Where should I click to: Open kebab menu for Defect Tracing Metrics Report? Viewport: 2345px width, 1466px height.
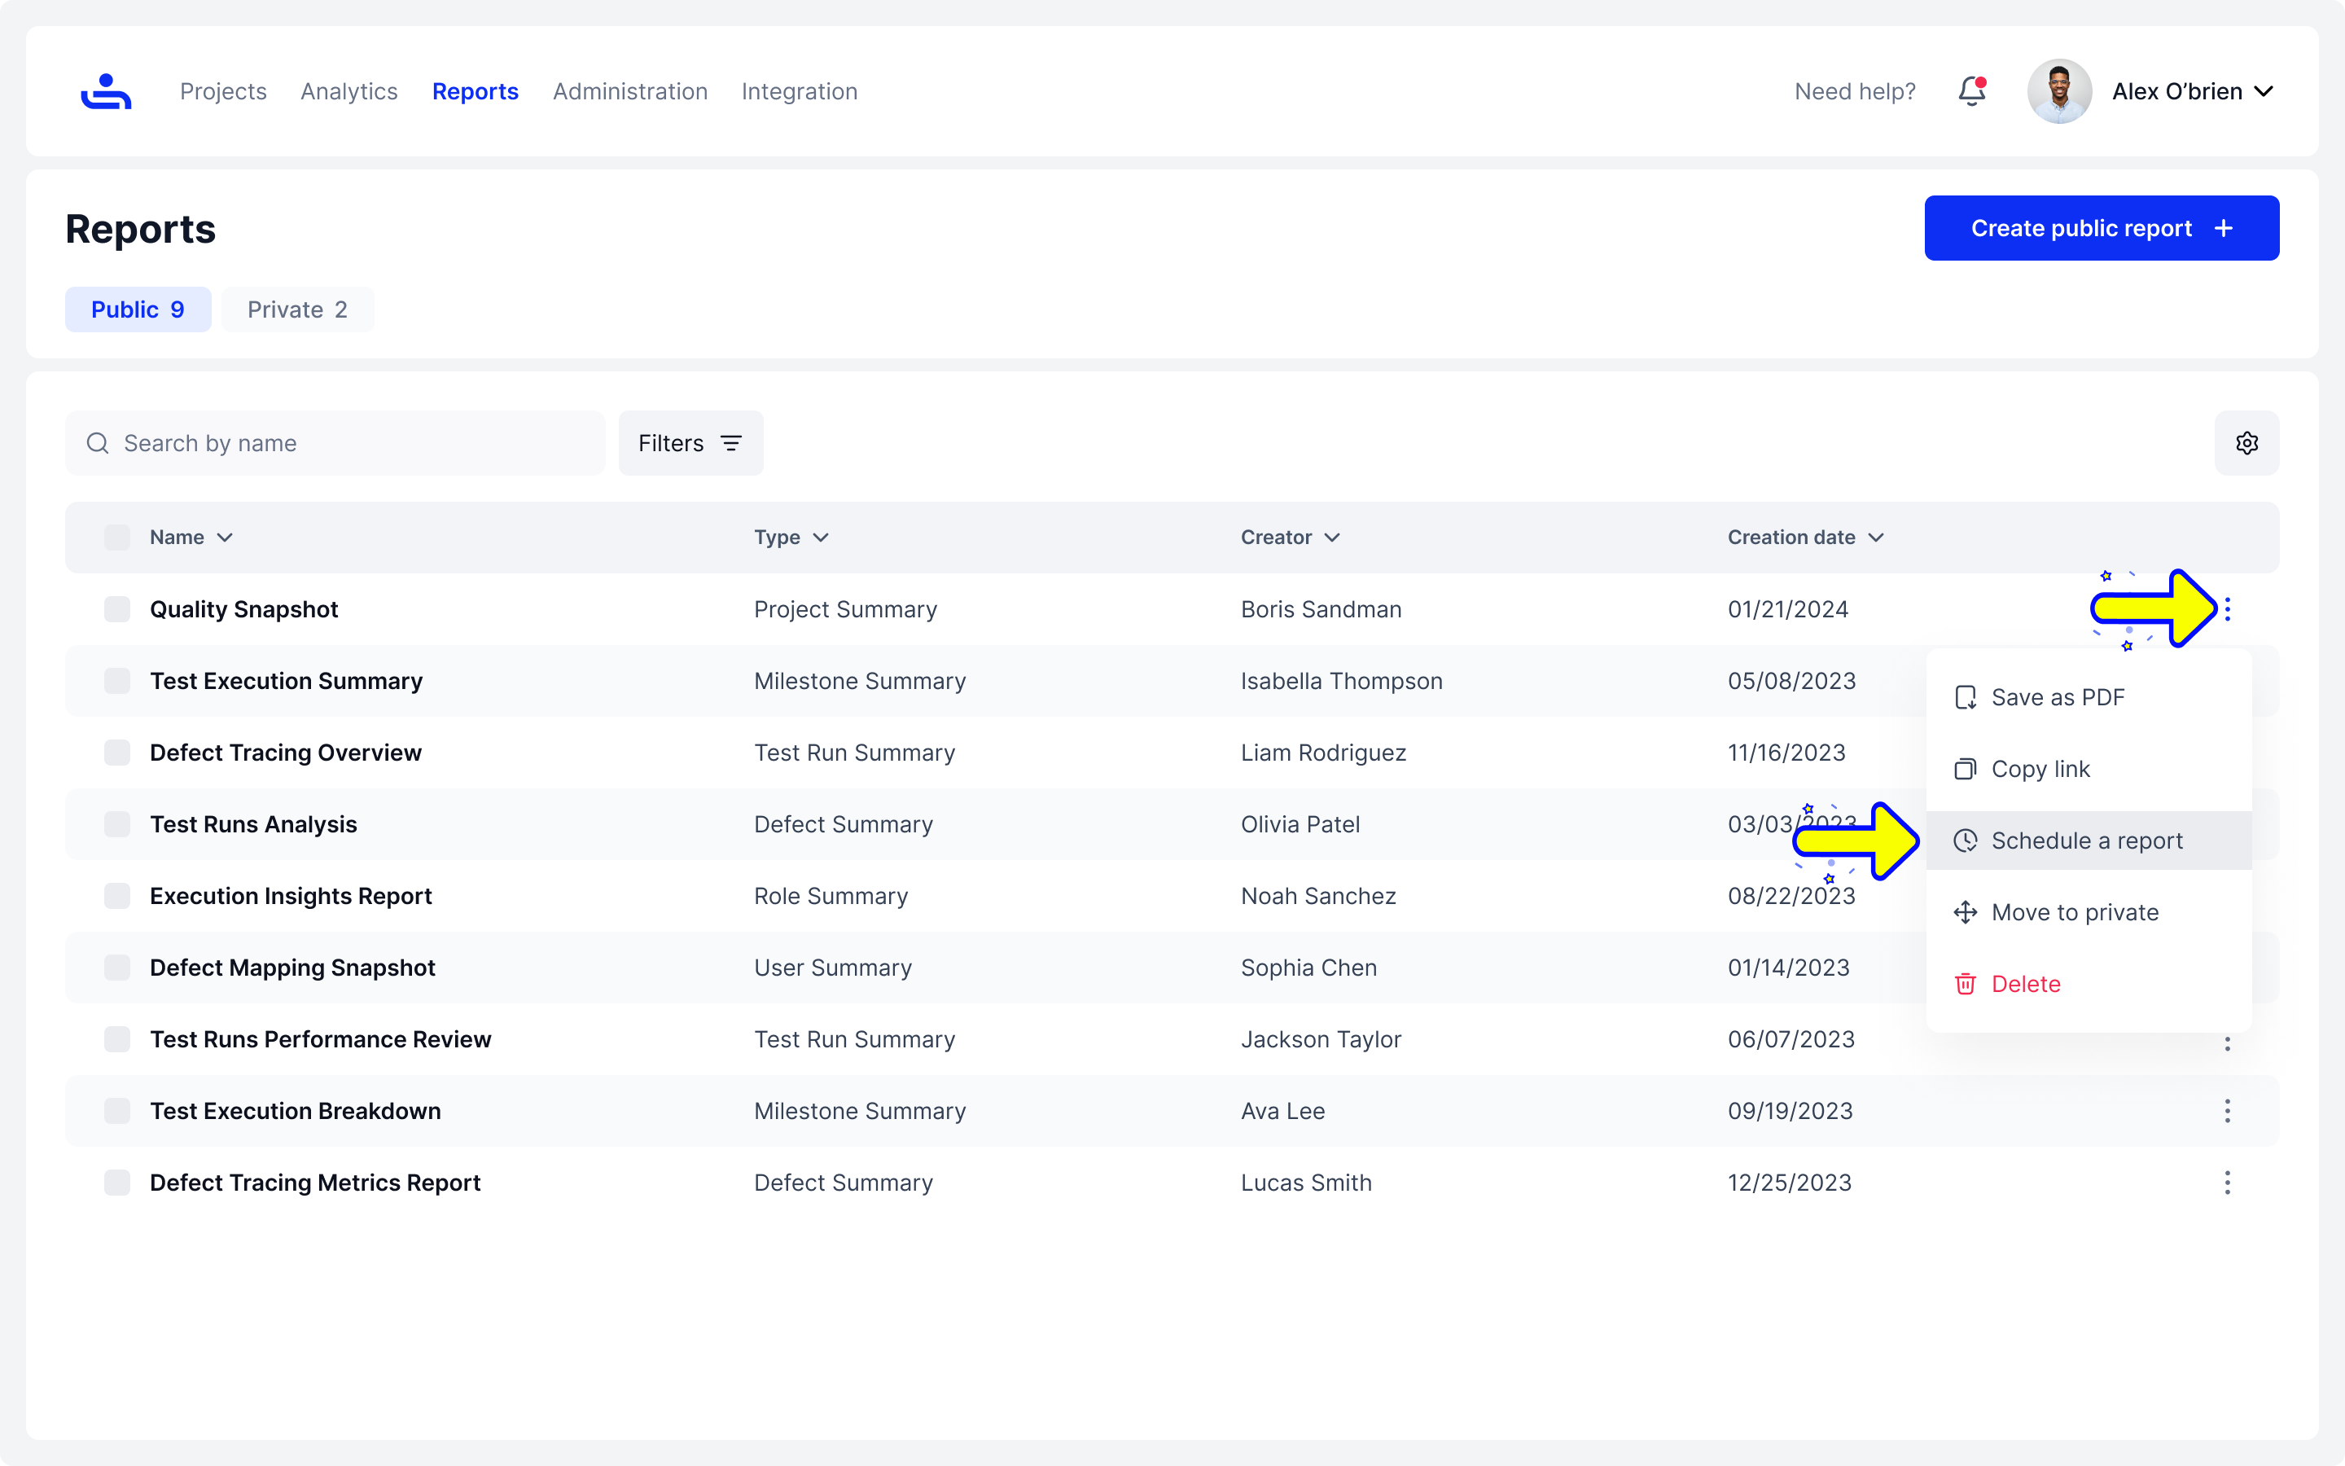[x=2227, y=1183]
